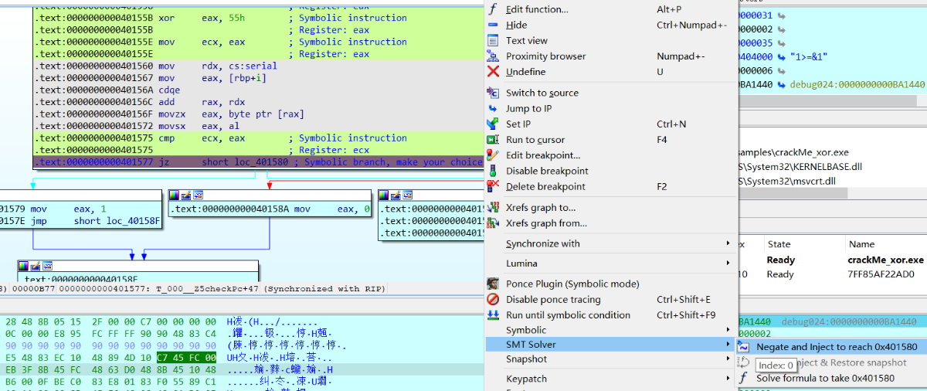Click debug024:0000000000BA1440 green register reference
The width and height of the screenshot is (927, 391).
857,84
